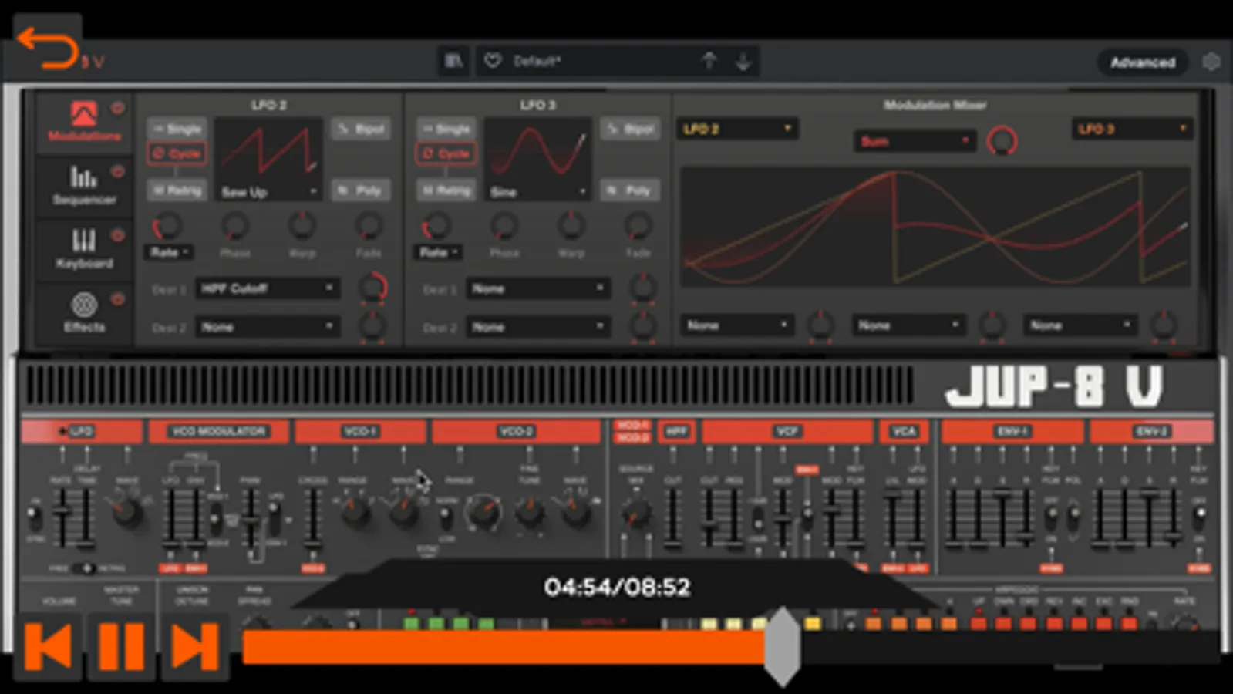The image size is (1233, 694).
Task: Skip to the previous video
Action: point(49,646)
